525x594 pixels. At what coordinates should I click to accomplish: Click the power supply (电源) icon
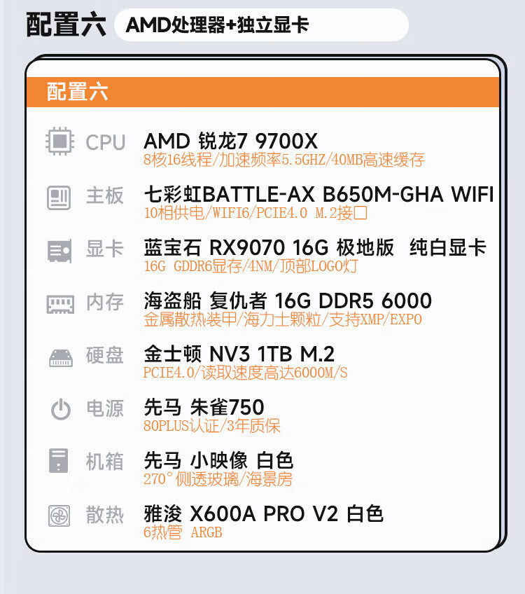tap(59, 409)
